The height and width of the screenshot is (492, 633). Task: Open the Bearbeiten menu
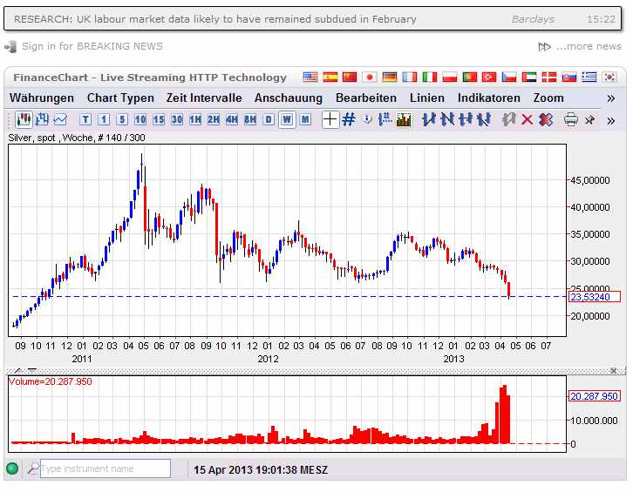pos(365,98)
